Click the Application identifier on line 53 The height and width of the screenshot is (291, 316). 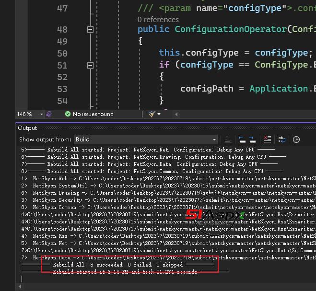279,89
